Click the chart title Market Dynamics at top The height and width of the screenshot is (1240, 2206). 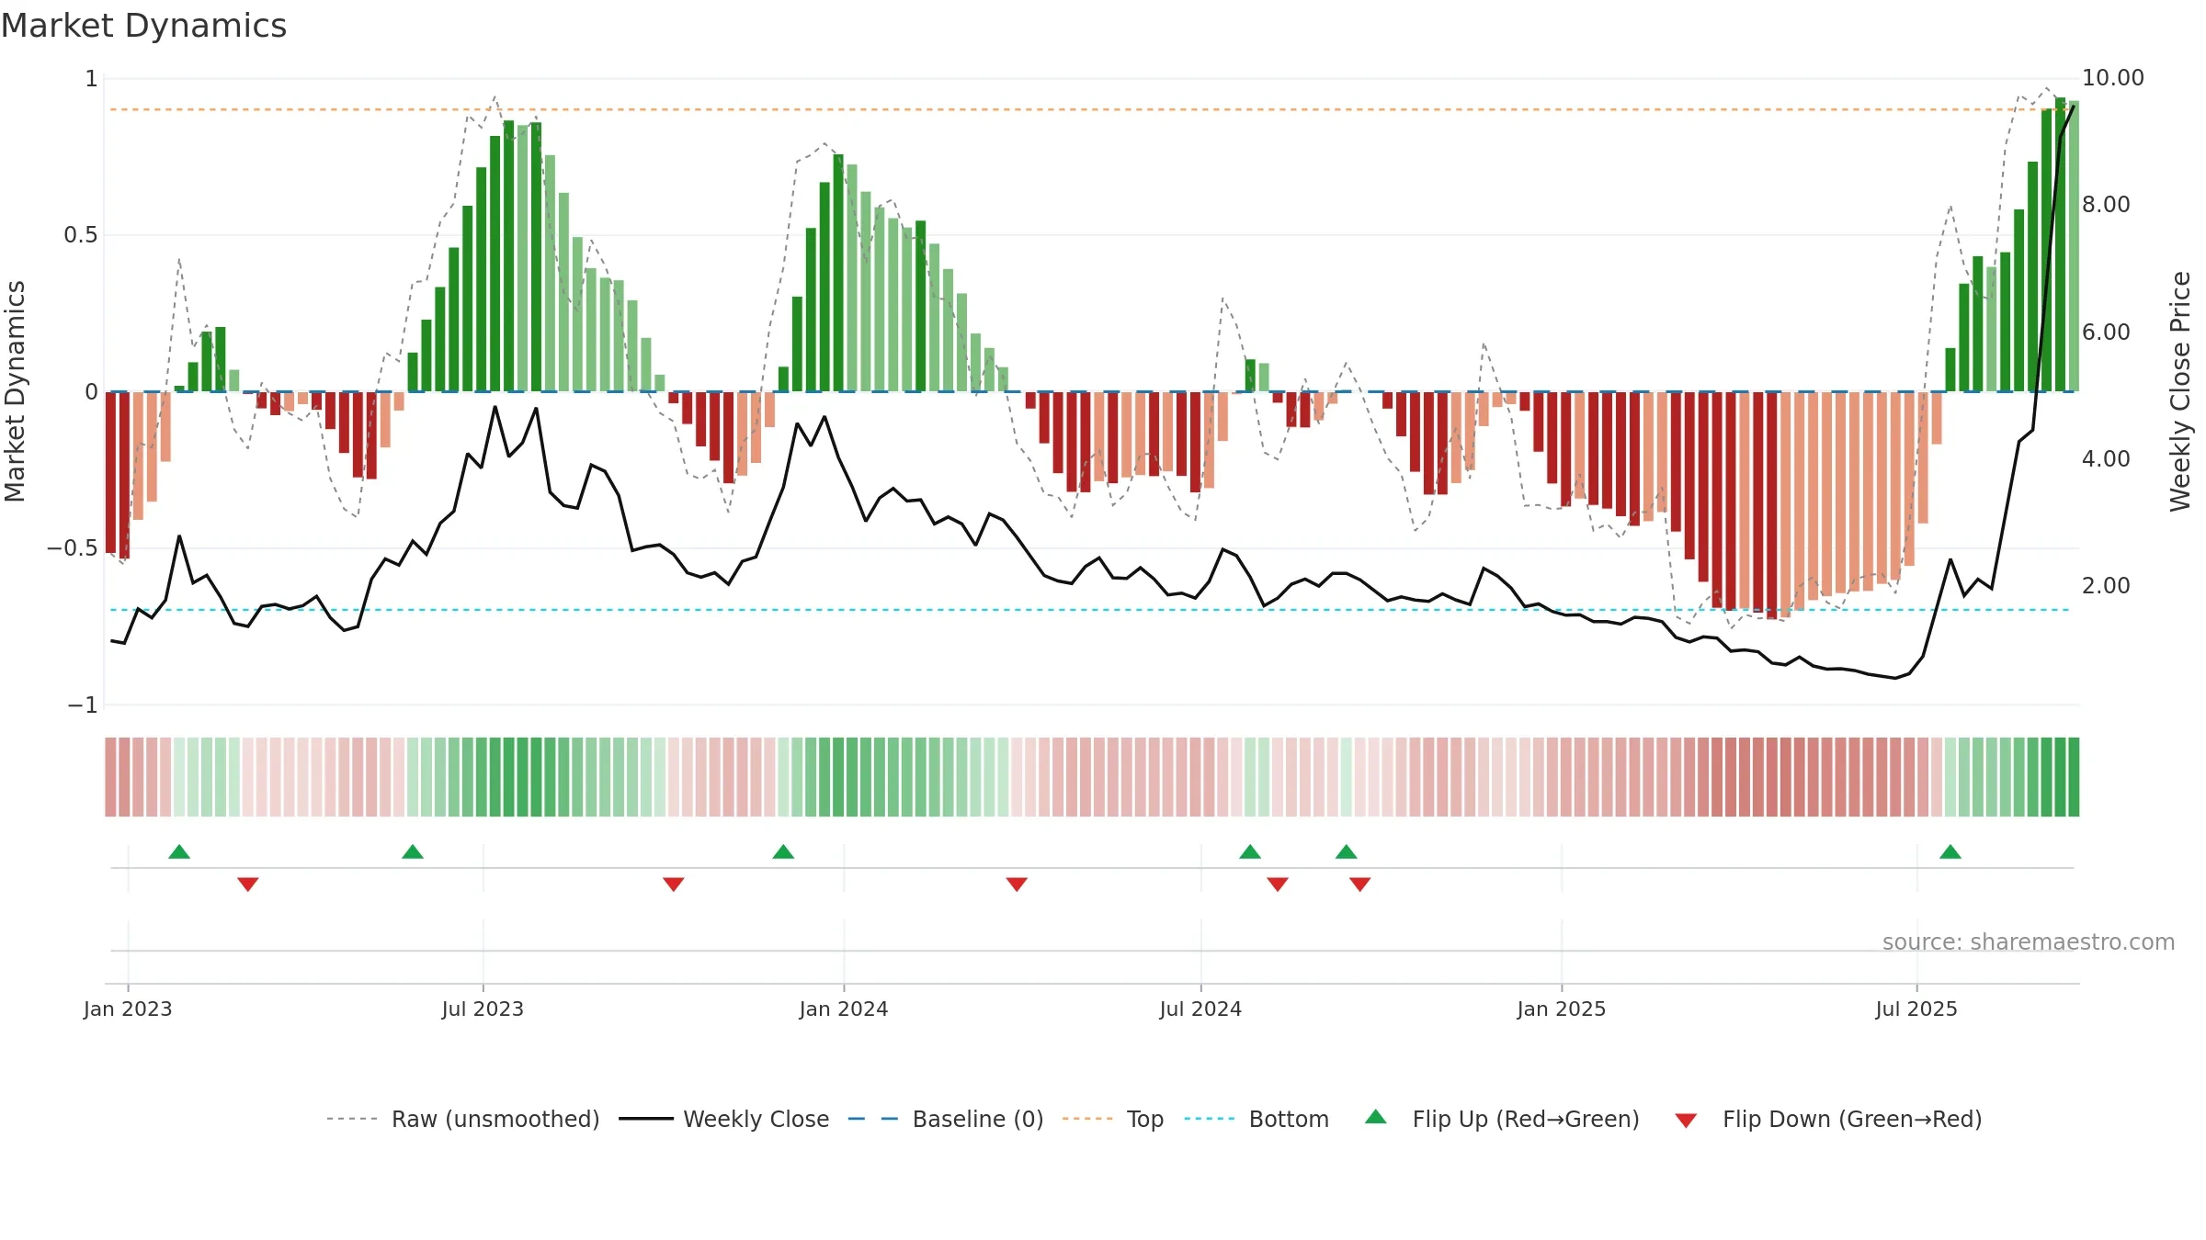coord(144,26)
